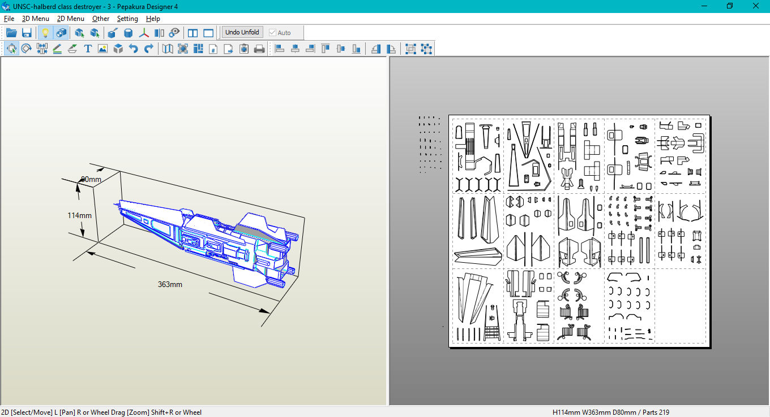The height and width of the screenshot is (417, 770).
Task: Open the Setting menu
Action: (127, 19)
